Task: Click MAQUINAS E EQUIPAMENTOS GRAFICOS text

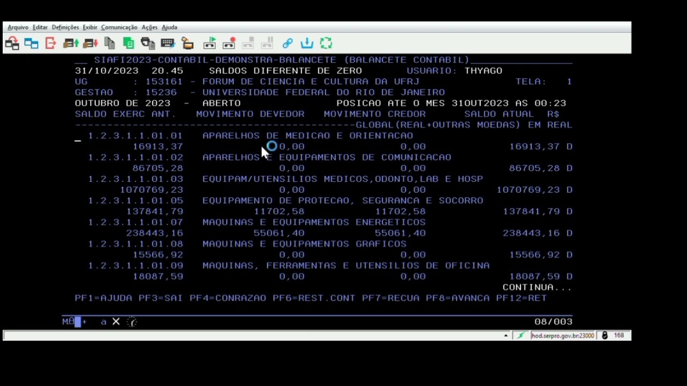Action: 304,244
